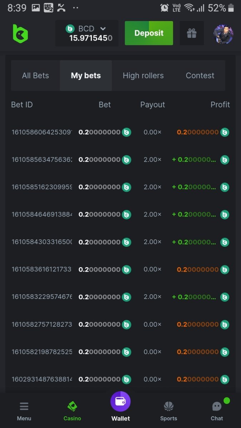Open the last bet ID 160293148763881

tap(42, 379)
